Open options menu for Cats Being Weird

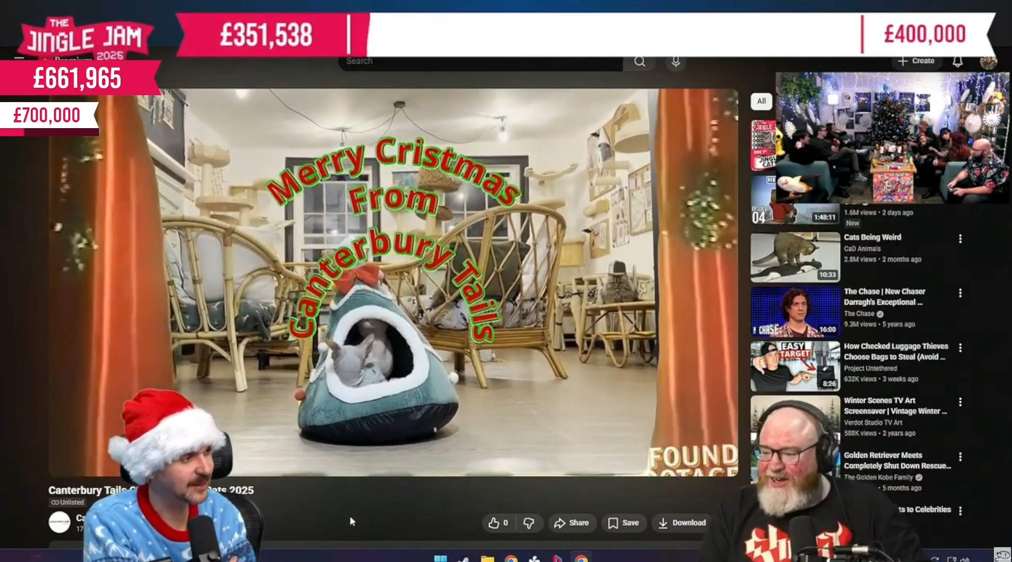pyautogui.click(x=960, y=239)
